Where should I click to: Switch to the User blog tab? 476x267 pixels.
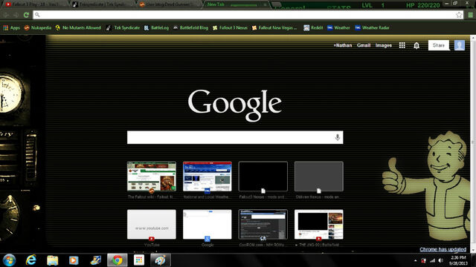coord(169,4)
